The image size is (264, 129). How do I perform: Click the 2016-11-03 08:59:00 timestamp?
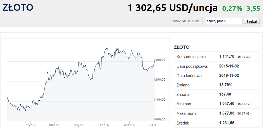[186, 21]
